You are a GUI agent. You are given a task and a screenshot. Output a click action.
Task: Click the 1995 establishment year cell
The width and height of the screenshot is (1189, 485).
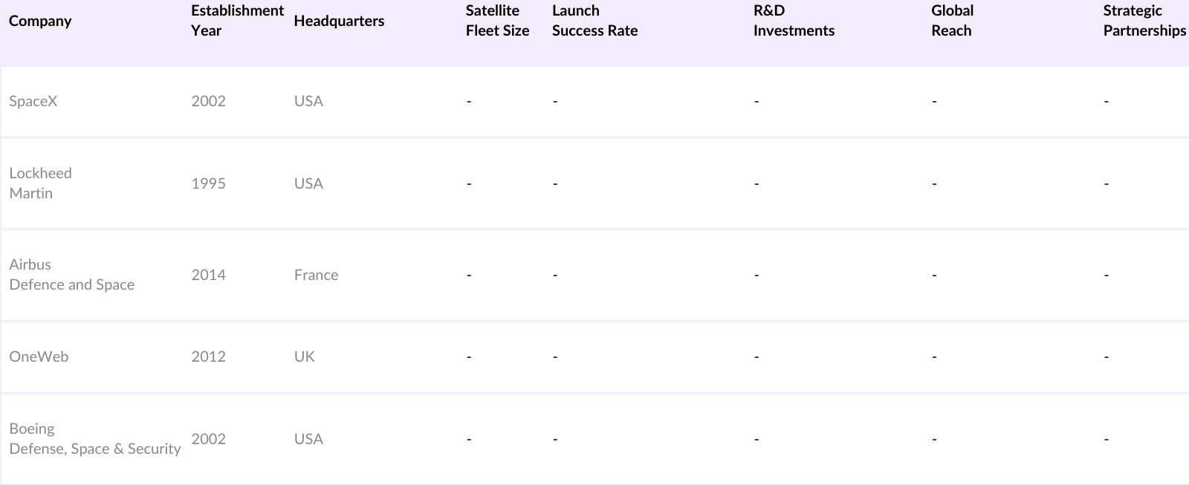pyautogui.click(x=208, y=183)
